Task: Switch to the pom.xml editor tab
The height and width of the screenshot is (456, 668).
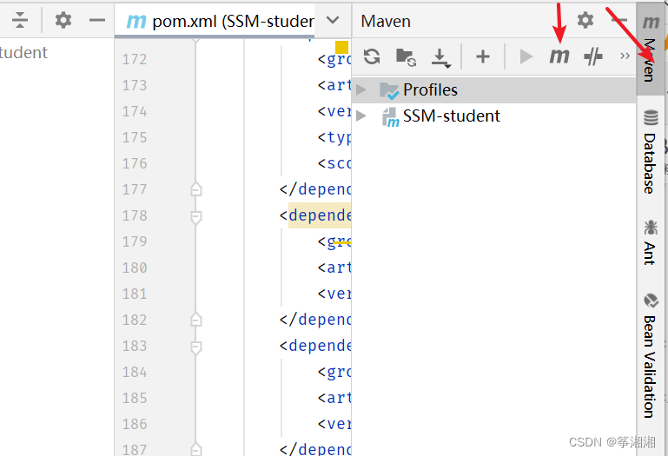Action: click(x=220, y=21)
